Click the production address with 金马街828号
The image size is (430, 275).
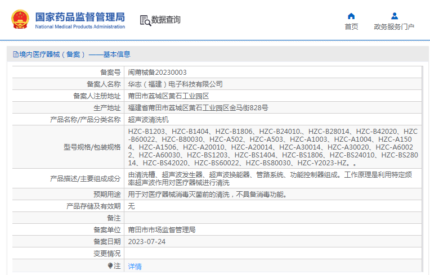pyautogui.click(x=198, y=108)
